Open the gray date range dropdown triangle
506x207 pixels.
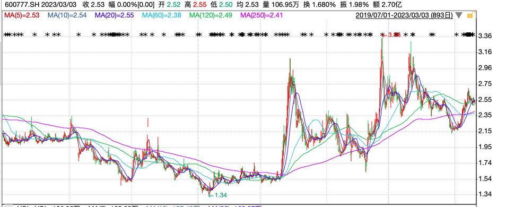tap(459, 15)
